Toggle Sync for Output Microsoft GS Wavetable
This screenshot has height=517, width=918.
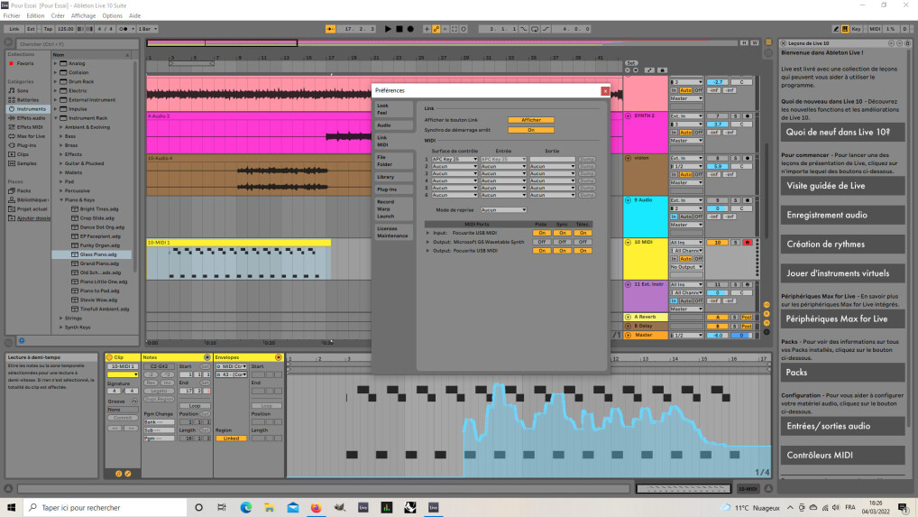(562, 242)
